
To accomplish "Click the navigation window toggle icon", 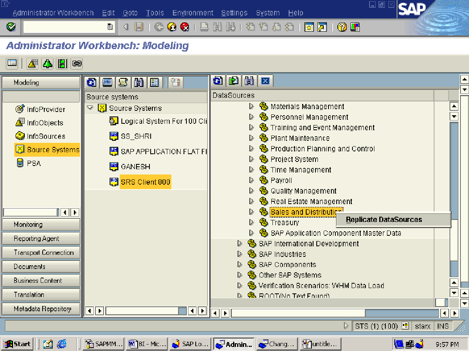I will coord(12,63).
